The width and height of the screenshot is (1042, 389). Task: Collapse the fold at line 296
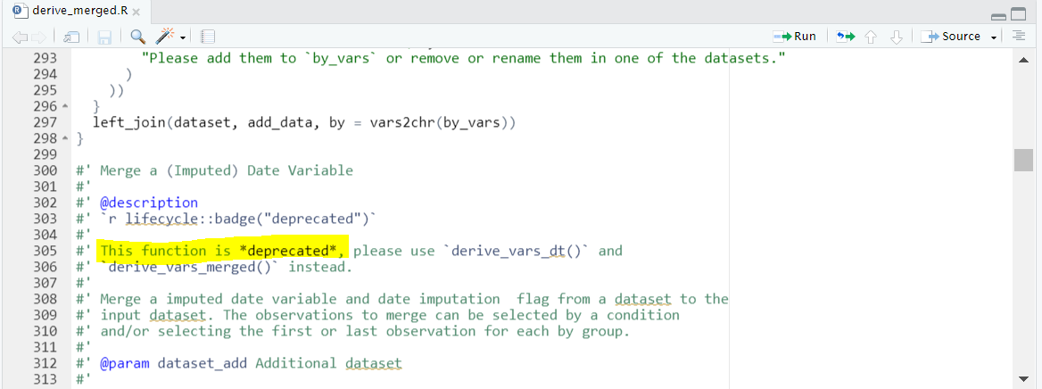[x=65, y=106]
